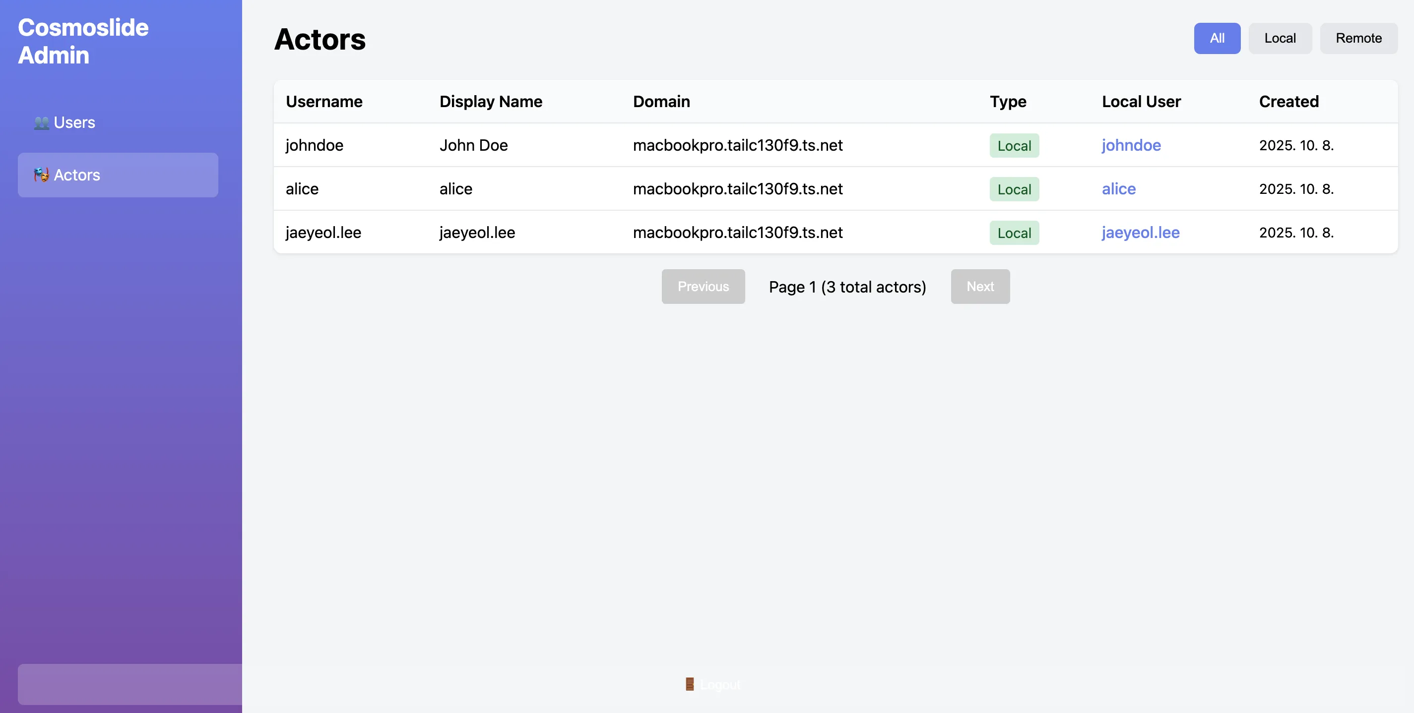The width and height of the screenshot is (1414, 713).
Task: Select the Actors sidebar menu item
Action: [118, 175]
